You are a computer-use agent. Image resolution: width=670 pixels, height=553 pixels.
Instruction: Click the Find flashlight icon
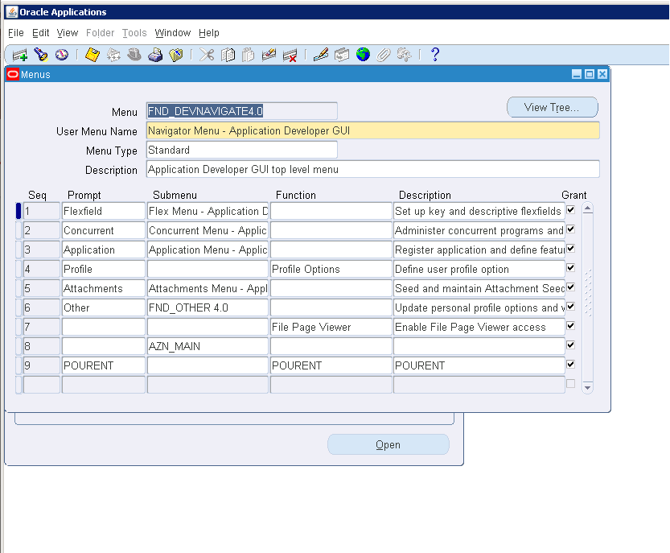tap(40, 55)
